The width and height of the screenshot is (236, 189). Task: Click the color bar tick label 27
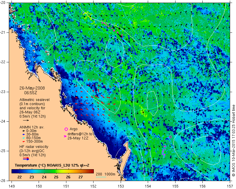(81, 177)
